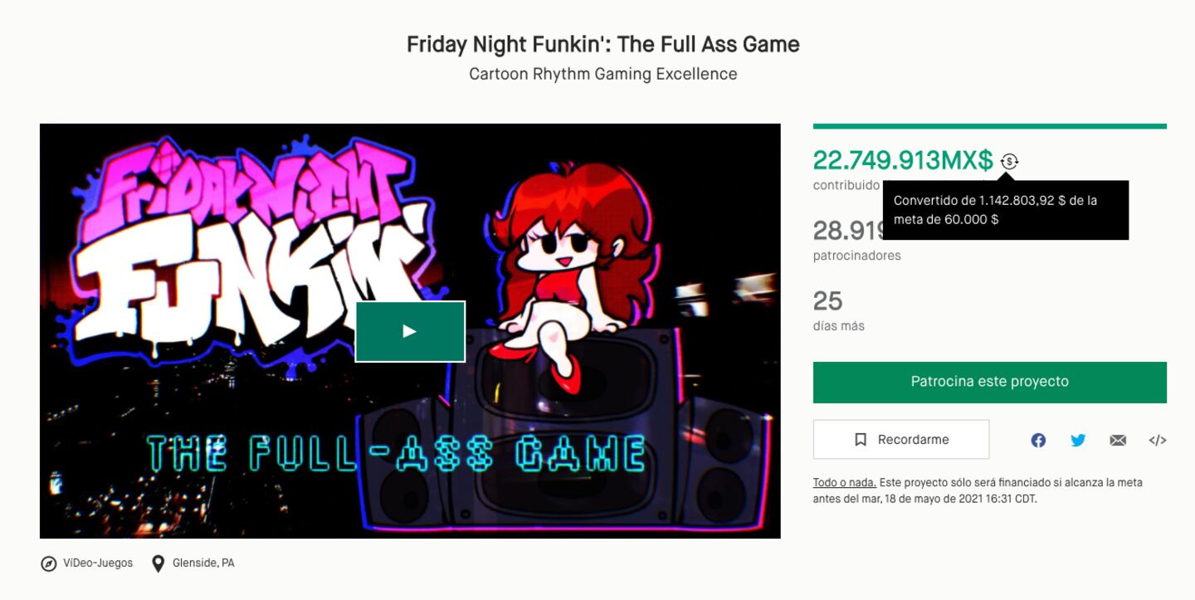Image resolution: width=1195 pixels, height=600 pixels.
Task: Share the project by email envelope icon
Action: [x=1118, y=441]
